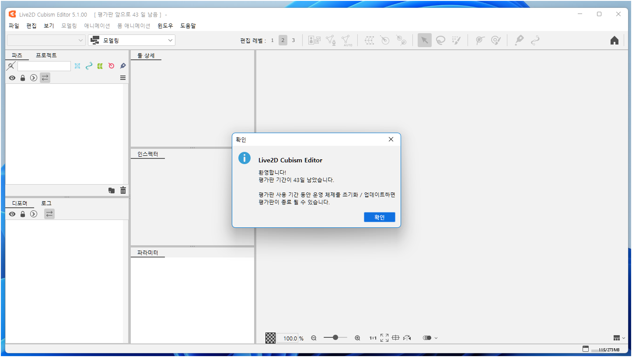Open the 보기 menu
The image size is (632, 357).
pyautogui.click(x=49, y=26)
